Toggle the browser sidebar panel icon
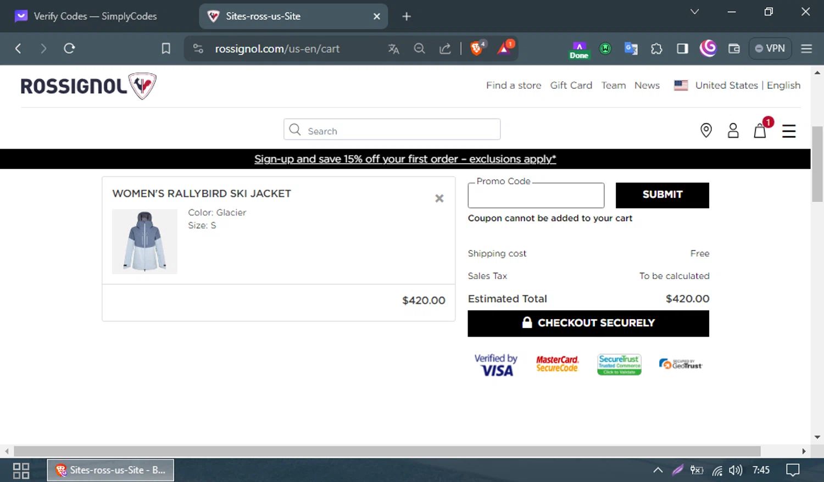 [682, 49]
